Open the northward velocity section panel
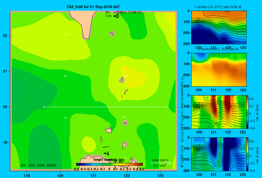Image resolution: width=262 pixels, height=178 pixels. pos(219,112)
